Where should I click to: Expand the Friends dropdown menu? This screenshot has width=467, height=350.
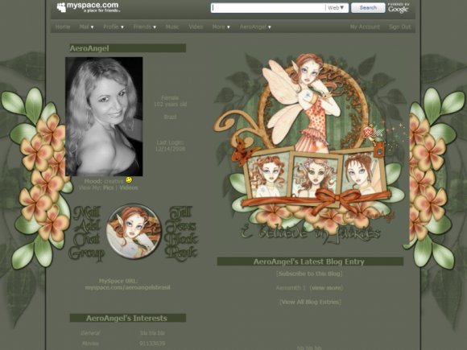144,27
